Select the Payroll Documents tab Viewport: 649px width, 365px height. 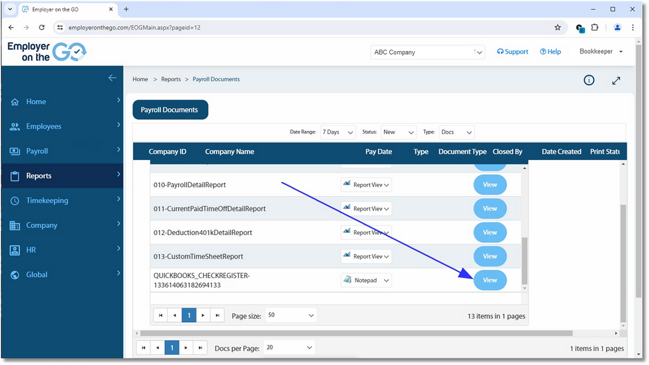[170, 109]
